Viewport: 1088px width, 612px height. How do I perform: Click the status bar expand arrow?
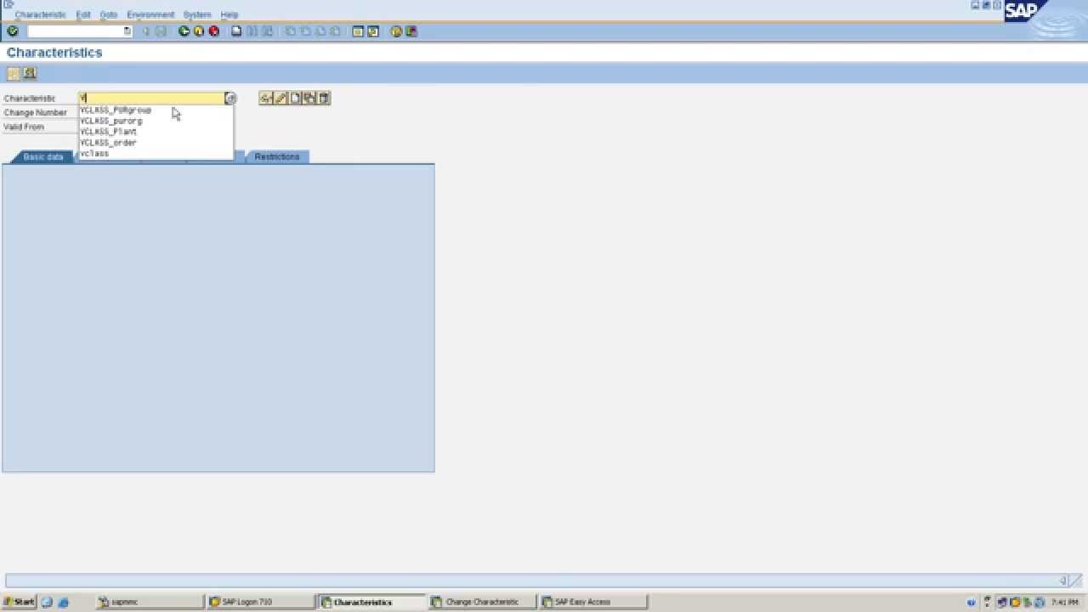1062,581
